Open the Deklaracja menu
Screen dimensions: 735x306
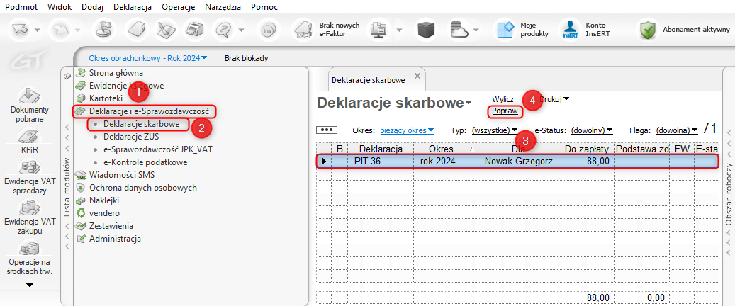[132, 7]
